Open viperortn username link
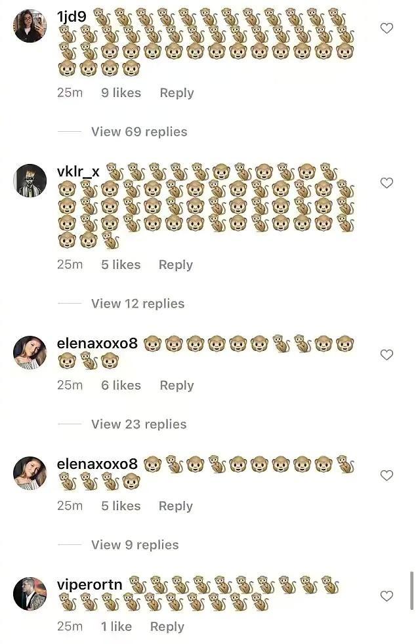This screenshot has width=416, height=644. click(x=90, y=584)
